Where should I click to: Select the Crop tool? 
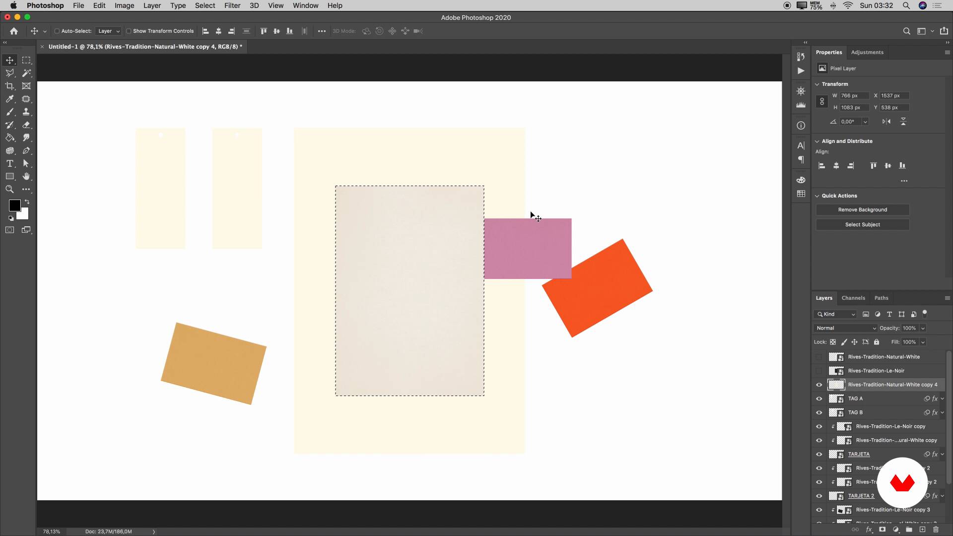tap(9, 86)
